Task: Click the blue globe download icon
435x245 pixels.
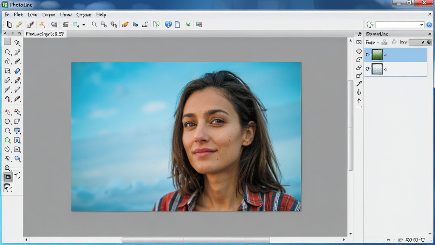Action: (x=168, y=24)
